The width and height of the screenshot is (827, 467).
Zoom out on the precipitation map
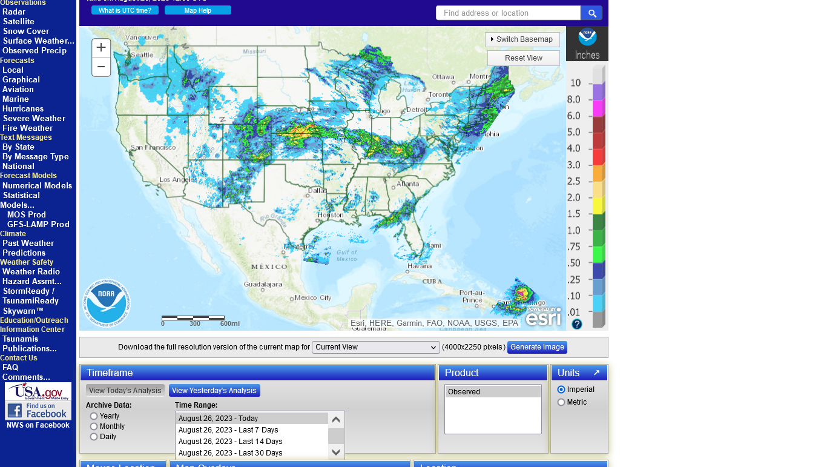101,67
